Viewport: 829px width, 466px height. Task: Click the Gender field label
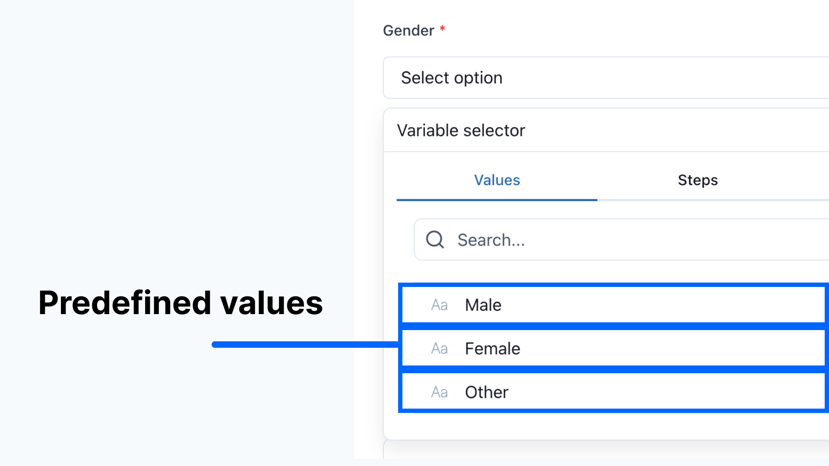click(x=408, y=31)
